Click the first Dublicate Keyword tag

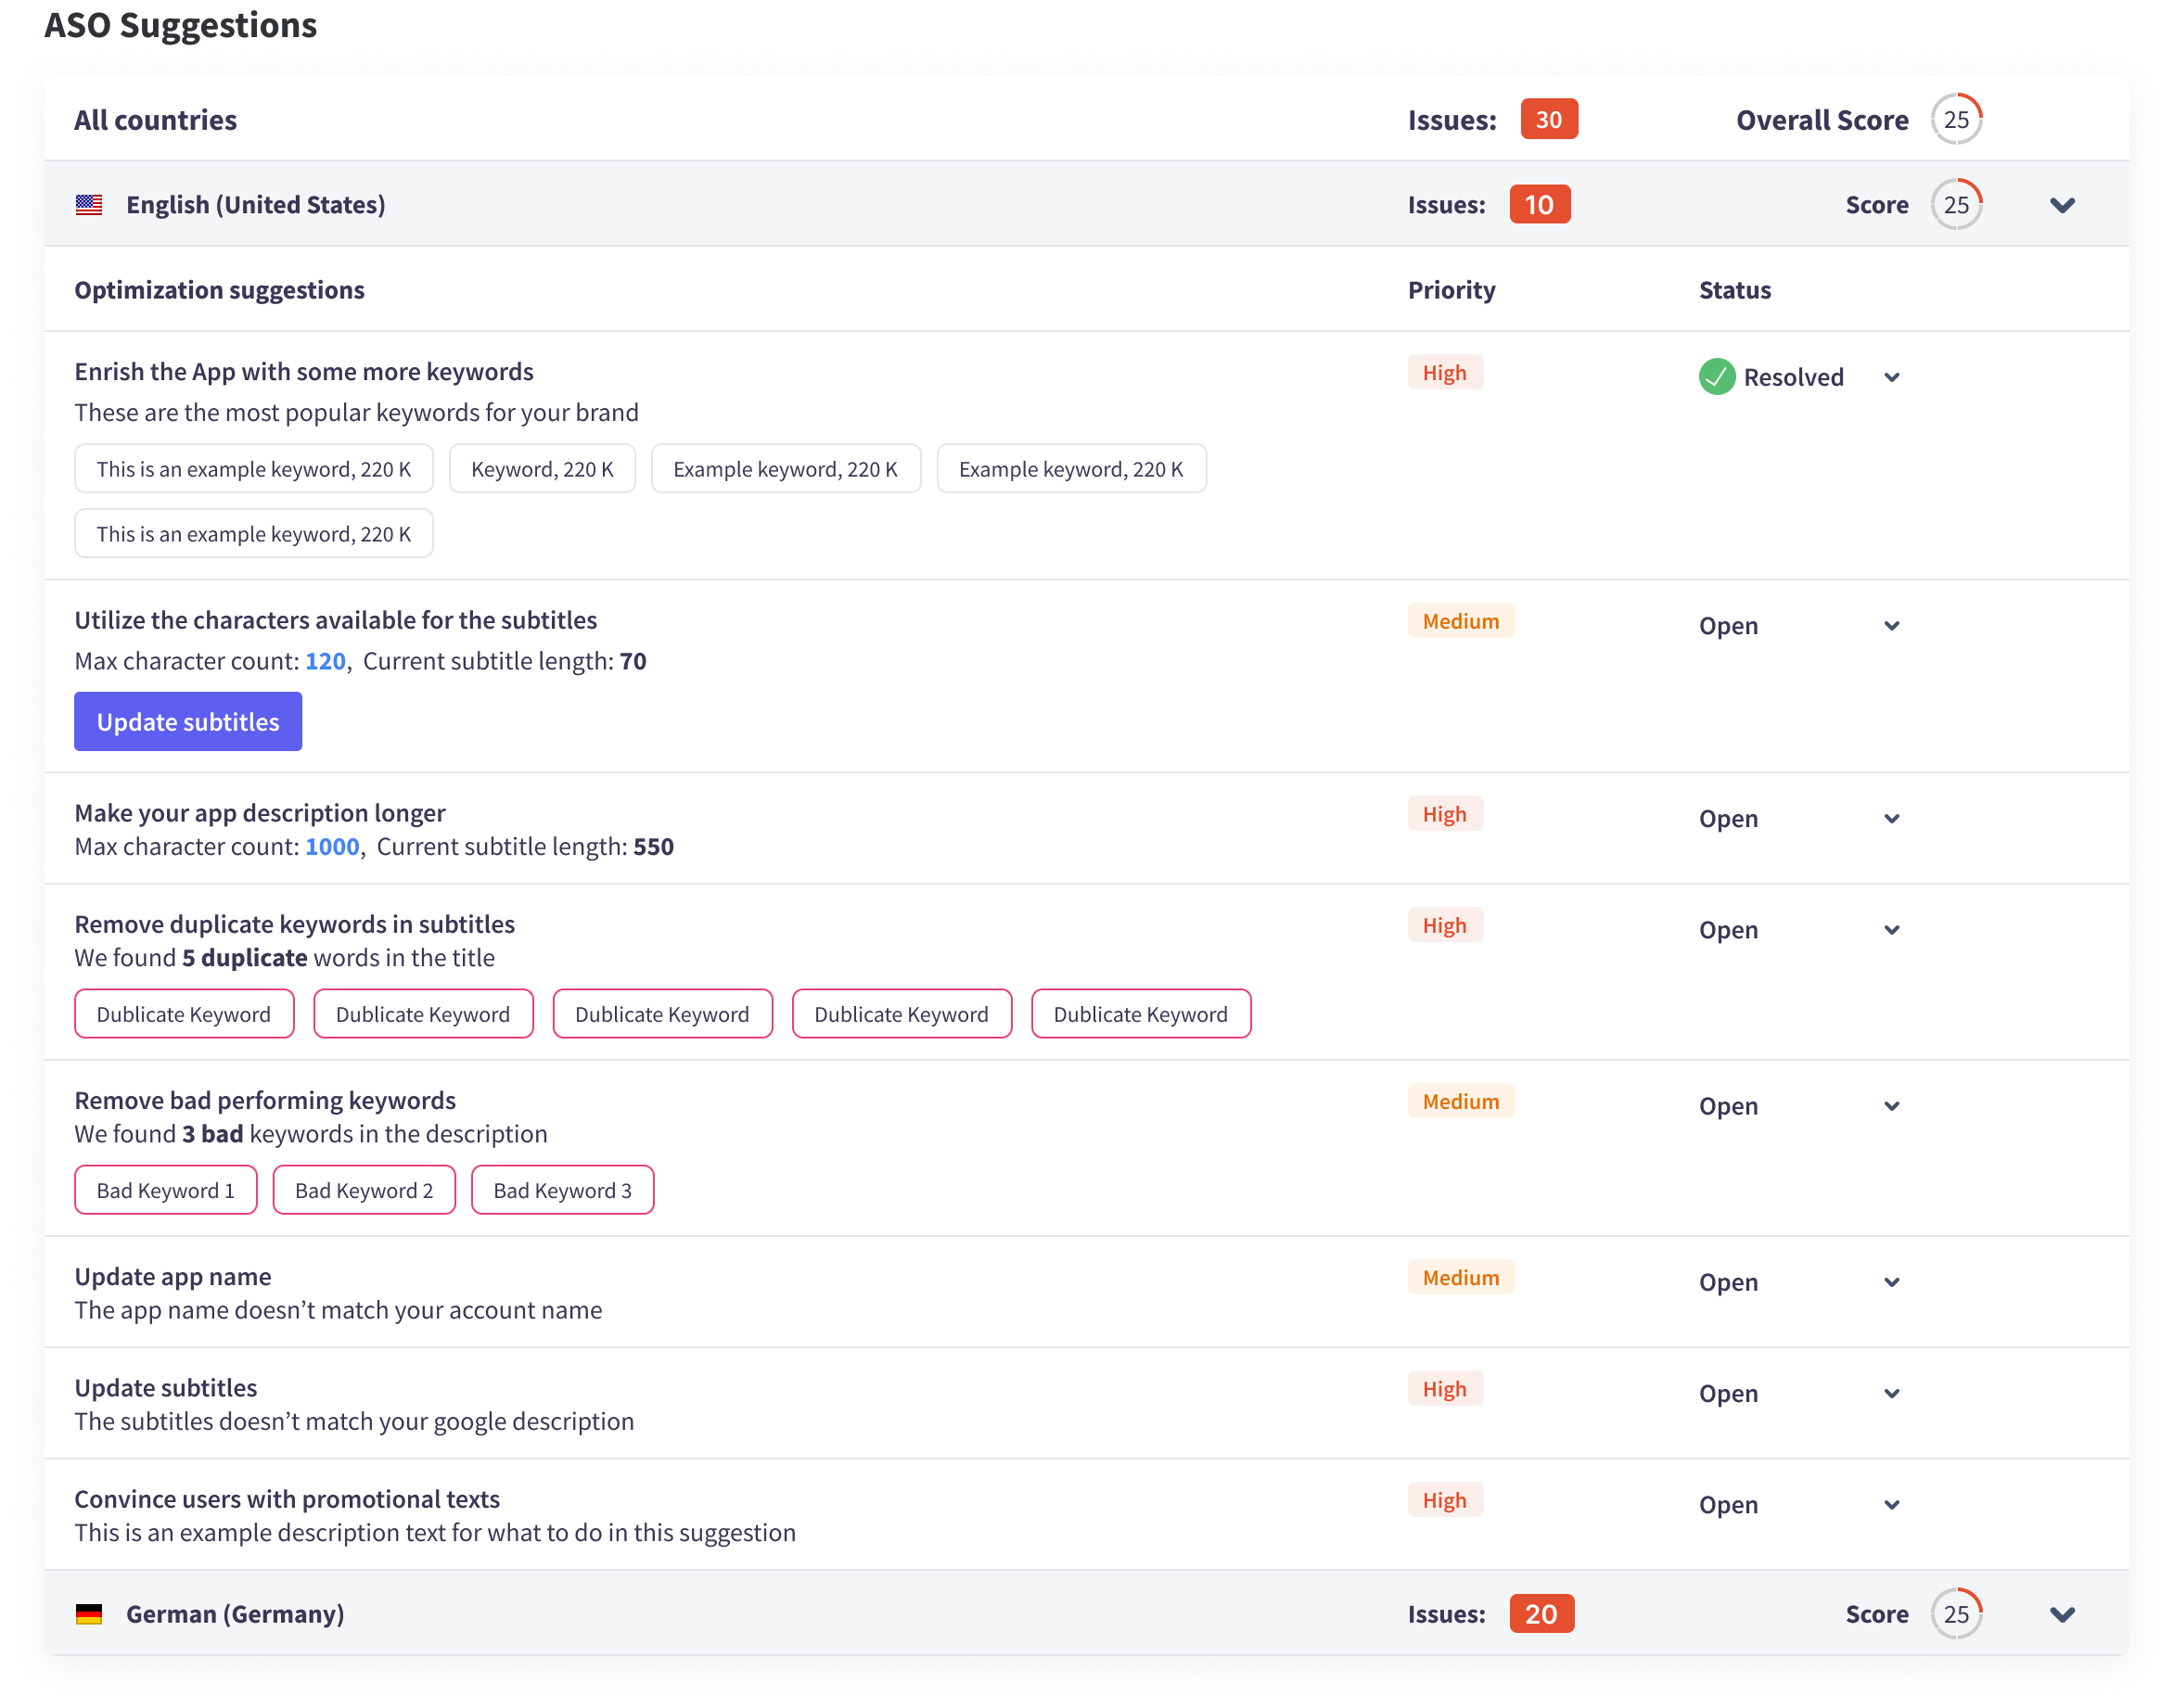[x=184, y=1014]
